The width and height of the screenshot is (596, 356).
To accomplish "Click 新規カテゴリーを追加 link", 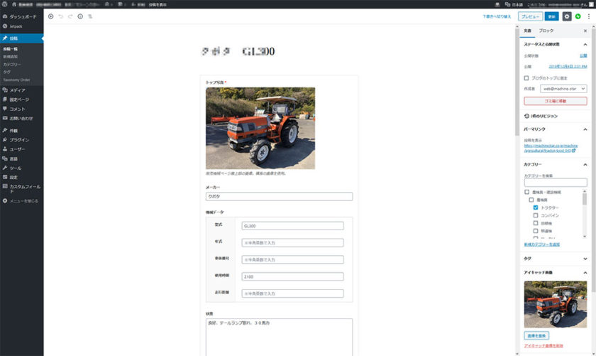I will pyautogui.click(x=541, y=244).
